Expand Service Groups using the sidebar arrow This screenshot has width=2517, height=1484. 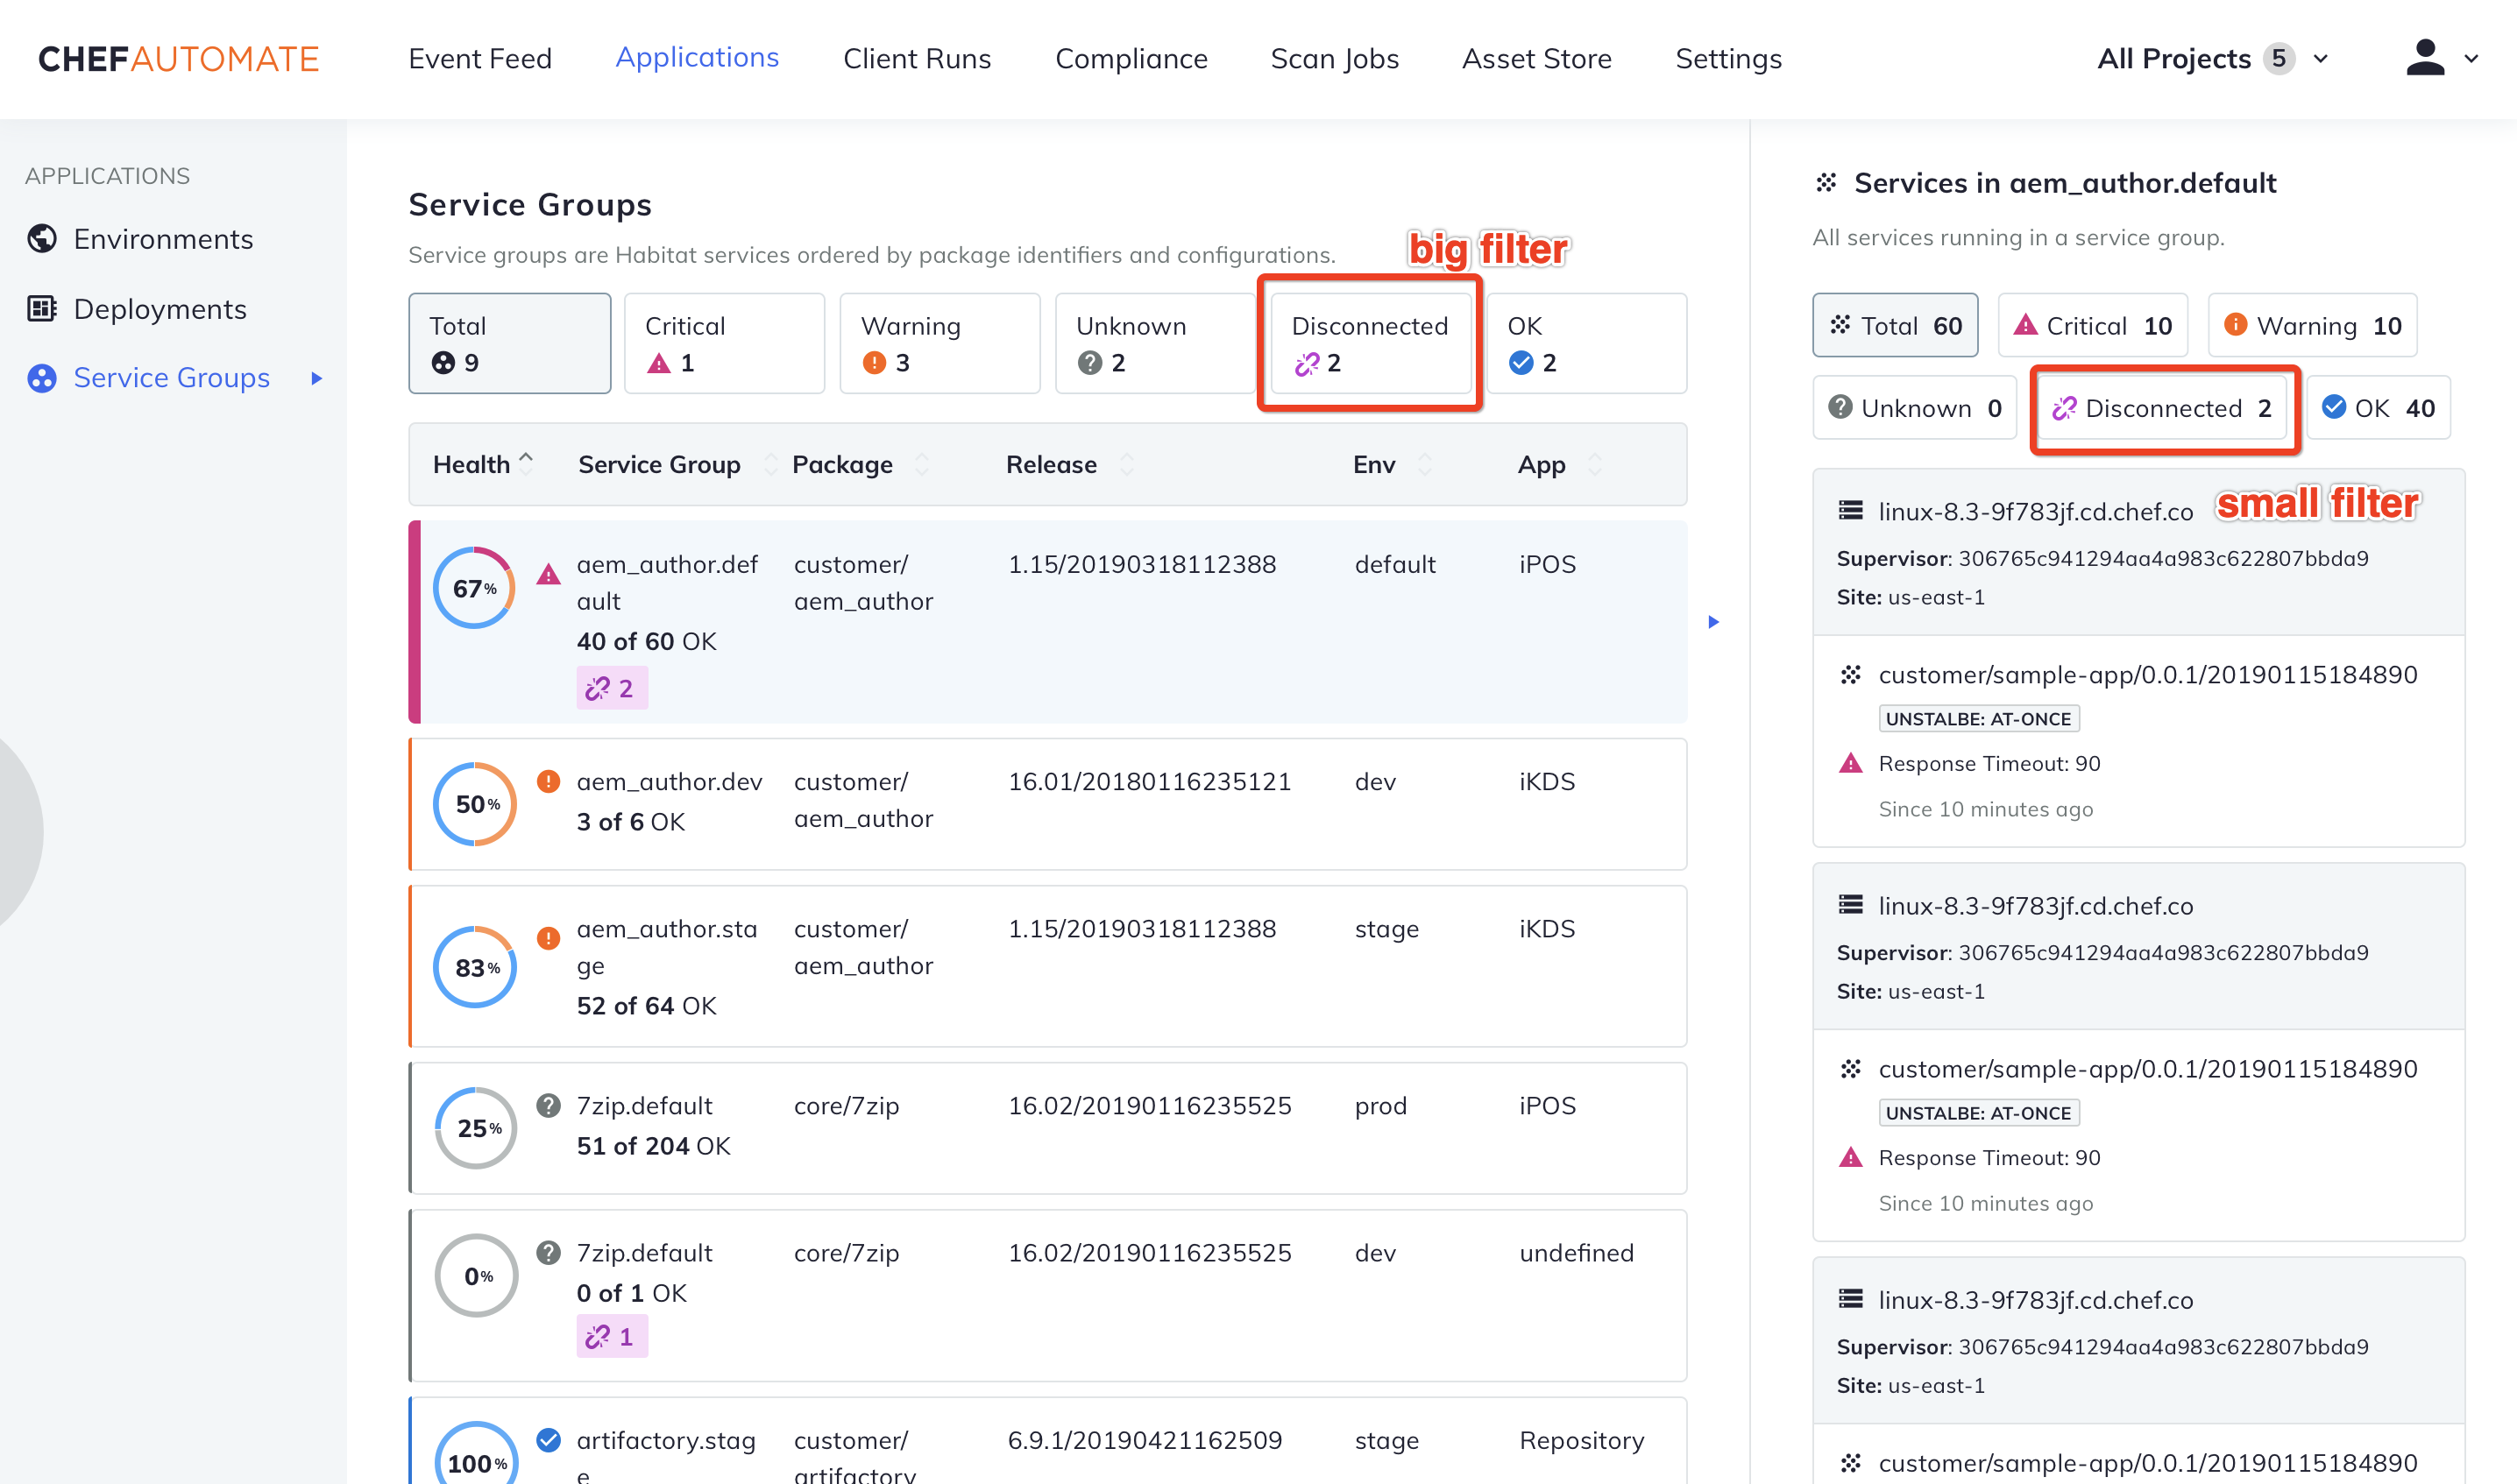[x=316, y=378]
